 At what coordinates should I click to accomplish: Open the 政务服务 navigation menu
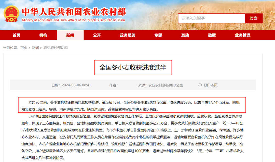click(127, 35)
